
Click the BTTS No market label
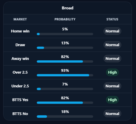(20, 114)
